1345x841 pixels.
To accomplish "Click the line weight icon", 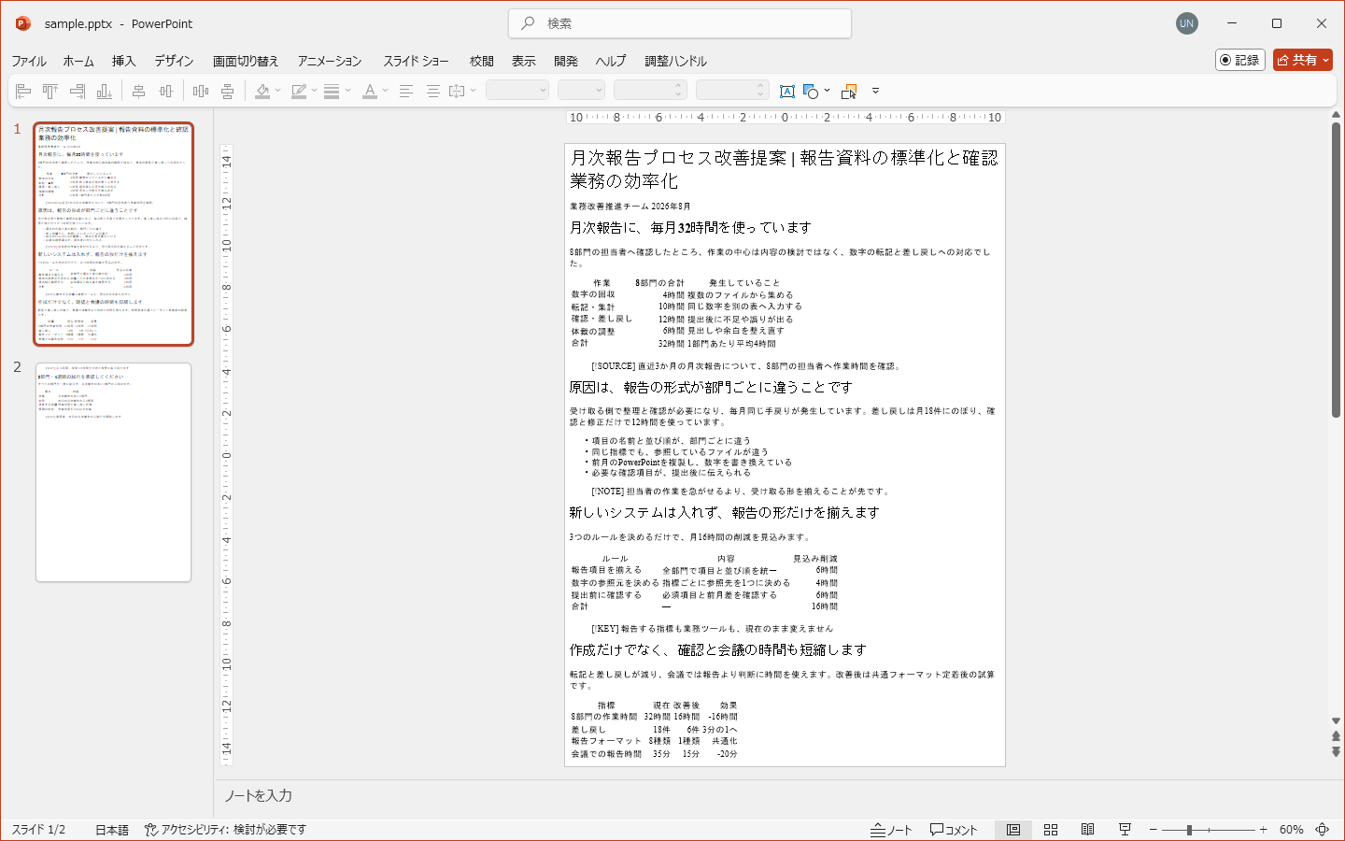I will coord(332,91).
